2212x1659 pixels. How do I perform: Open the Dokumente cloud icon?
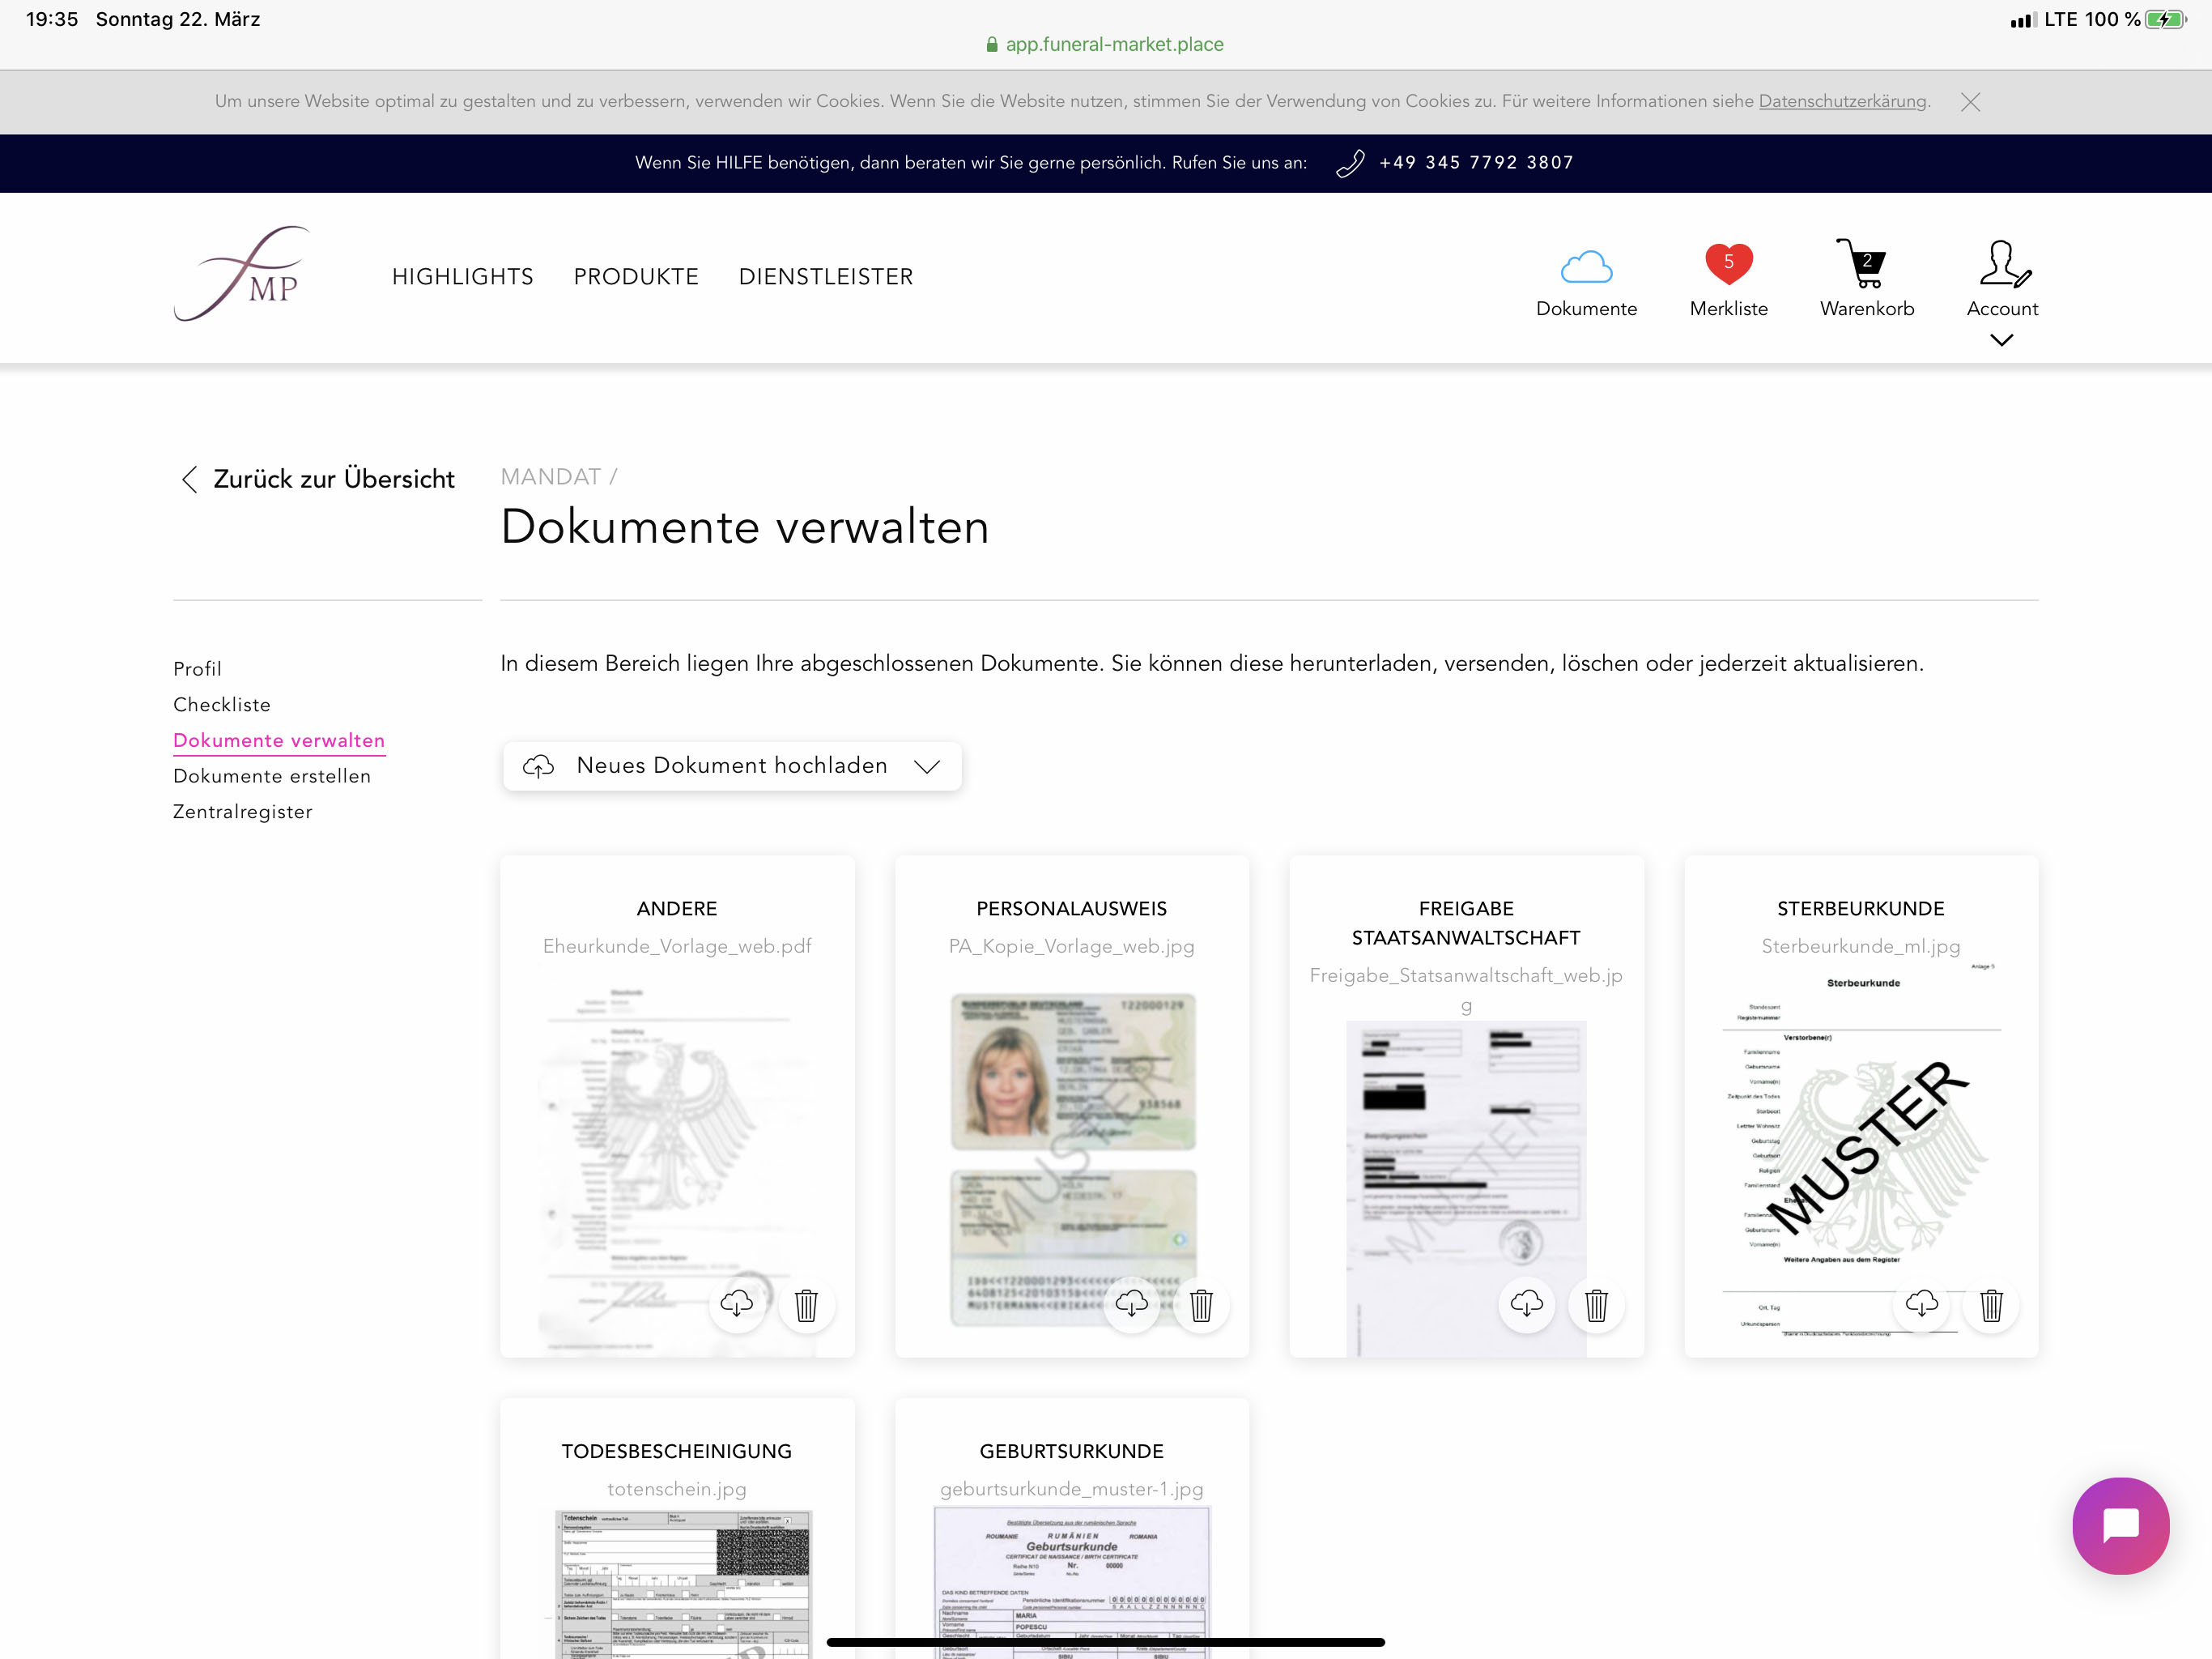pos(1586,267)
